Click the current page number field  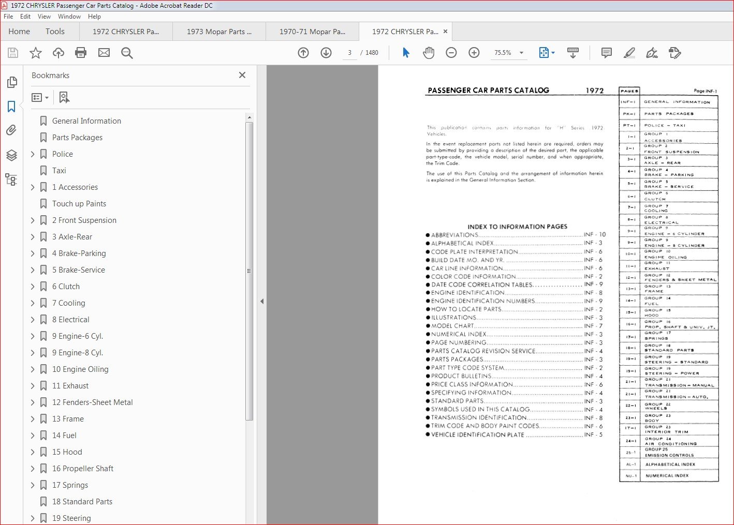pos(350,53)
